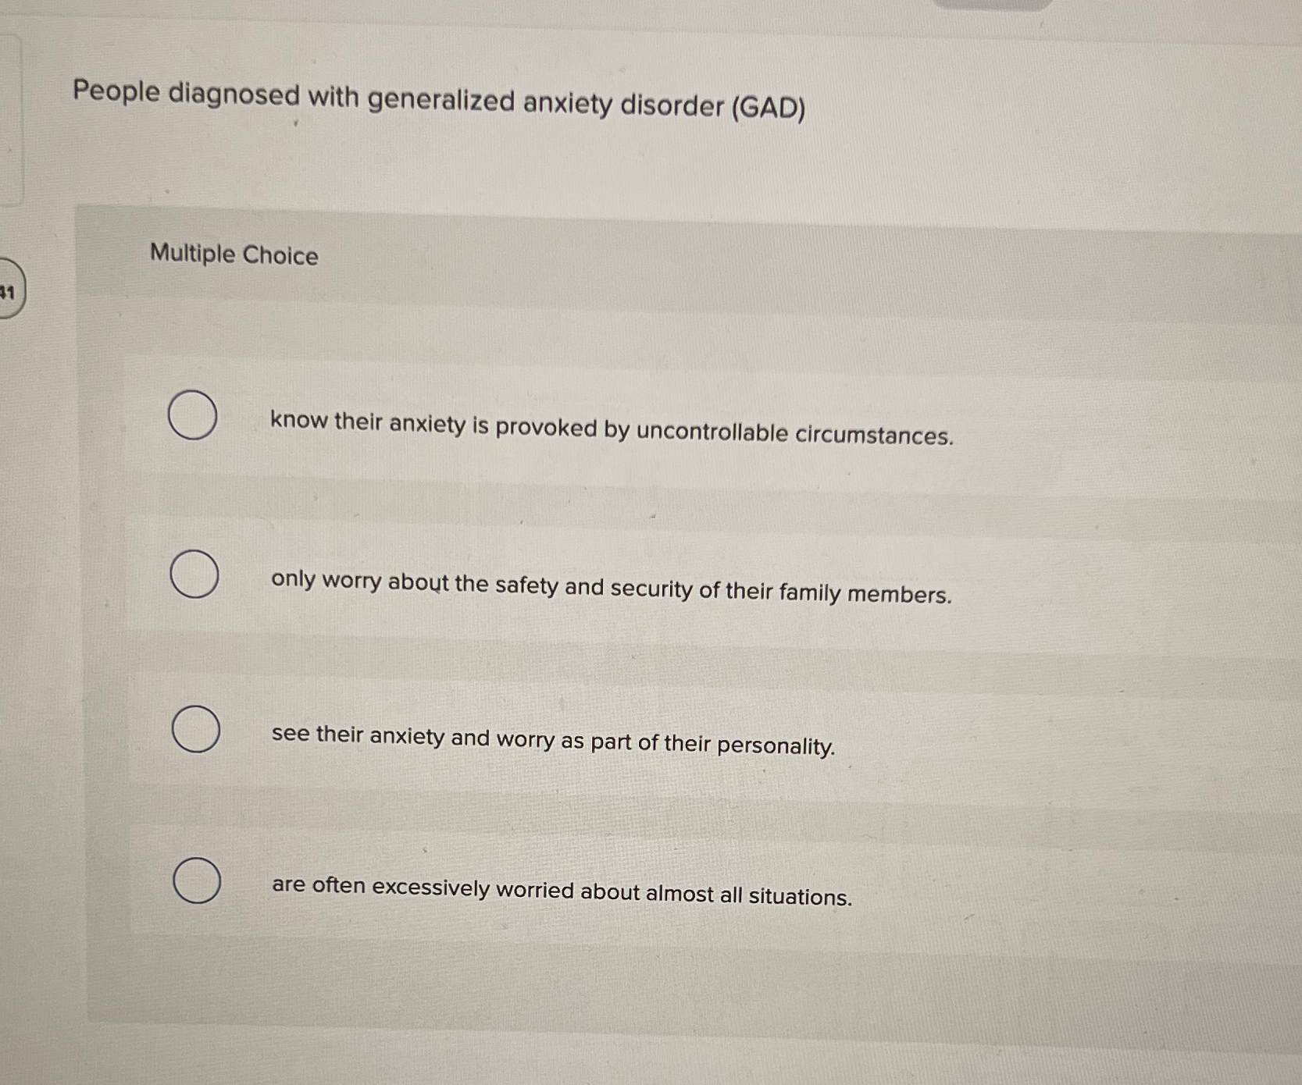Click the option text about personality

(x=552, y=741)
